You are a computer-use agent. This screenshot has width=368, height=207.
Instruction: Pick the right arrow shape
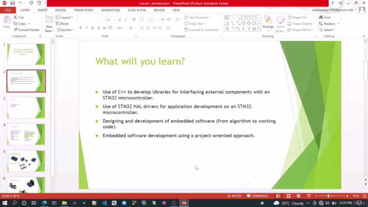(243, 23)
